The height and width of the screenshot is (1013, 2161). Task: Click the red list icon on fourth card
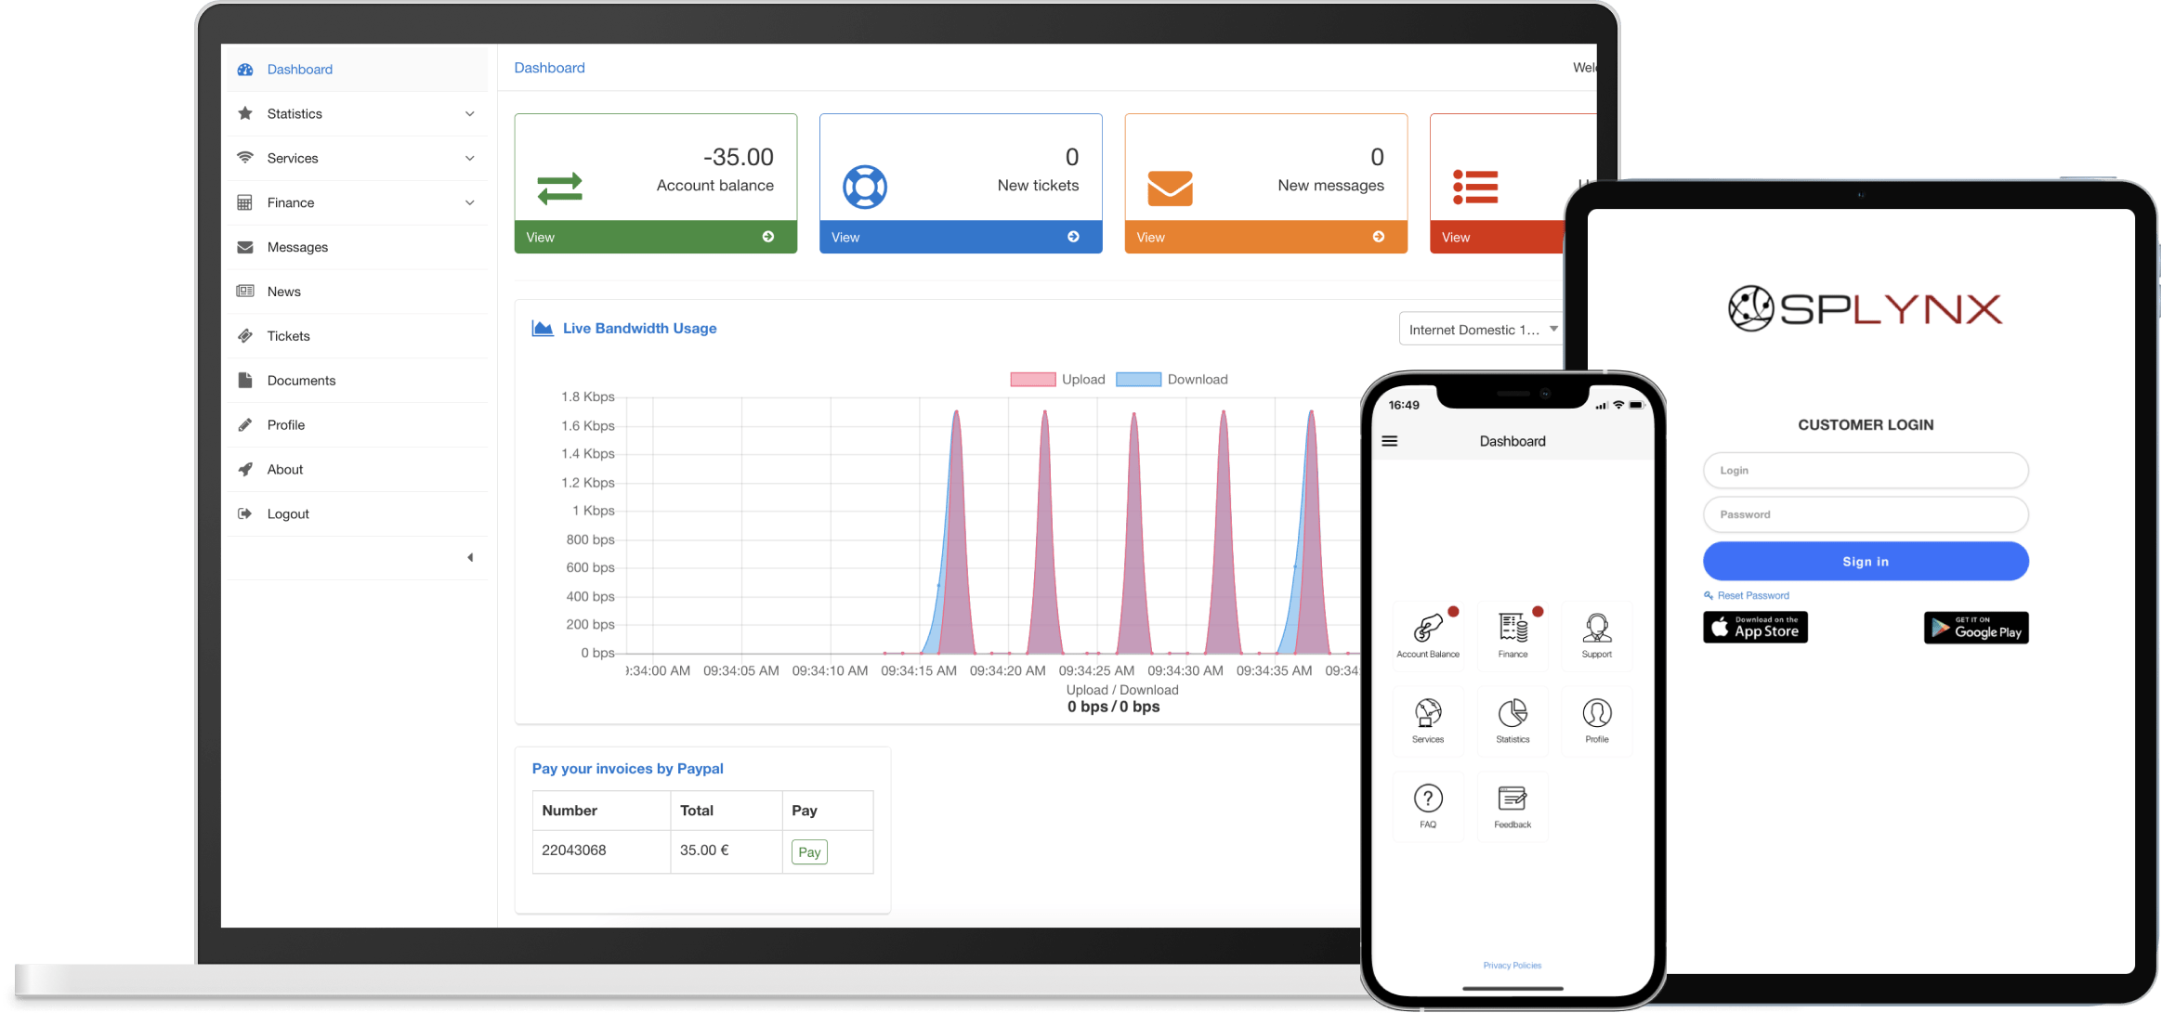1475,188
